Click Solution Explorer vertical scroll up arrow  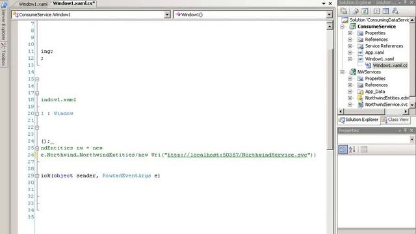[x=412, y=20]
